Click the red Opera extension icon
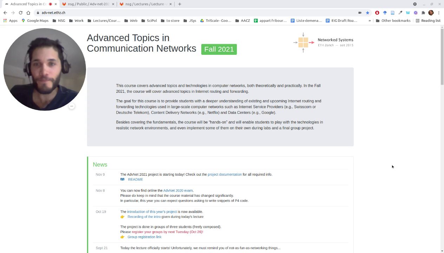Screen dimensions: 444x253 [377, 13]
